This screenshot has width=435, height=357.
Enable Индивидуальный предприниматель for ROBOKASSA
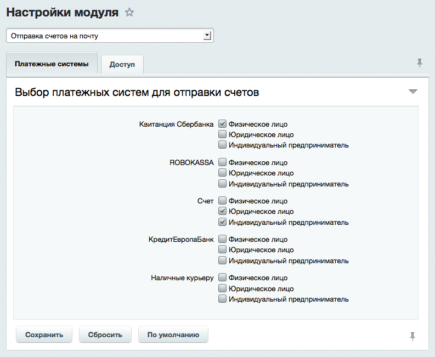[222, 184]
